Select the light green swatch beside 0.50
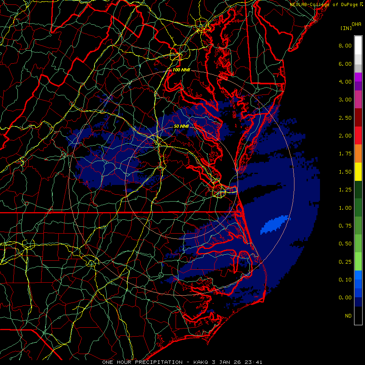 pos(358,243)
